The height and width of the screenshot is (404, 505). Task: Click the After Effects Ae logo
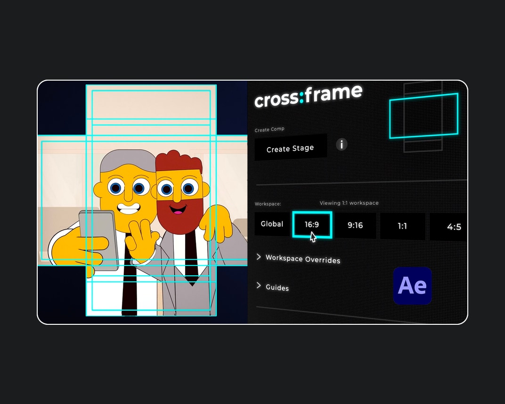click(x=412, y=286)
